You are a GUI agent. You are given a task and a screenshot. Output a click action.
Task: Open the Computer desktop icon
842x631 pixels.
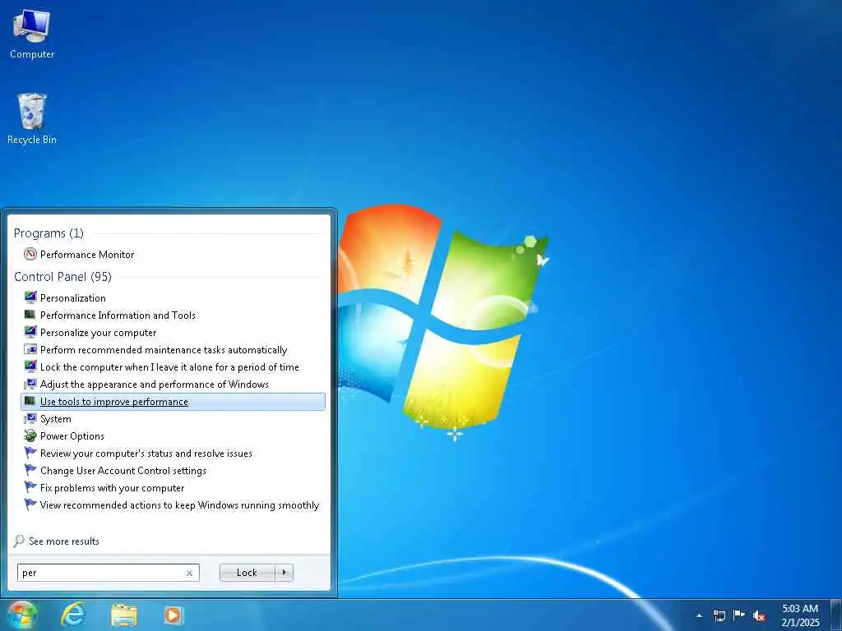pos(32,26)
